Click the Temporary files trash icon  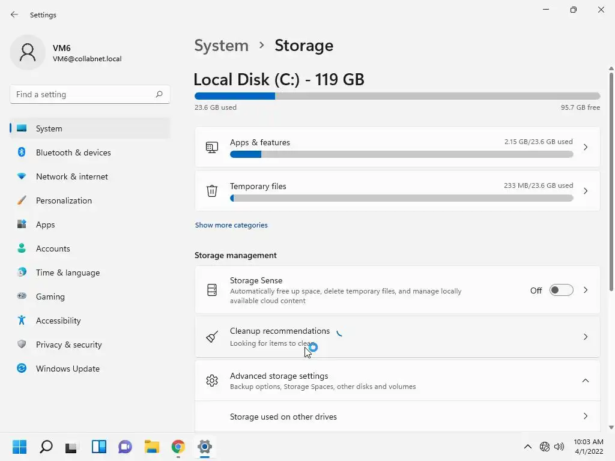[x=212, y=191]
